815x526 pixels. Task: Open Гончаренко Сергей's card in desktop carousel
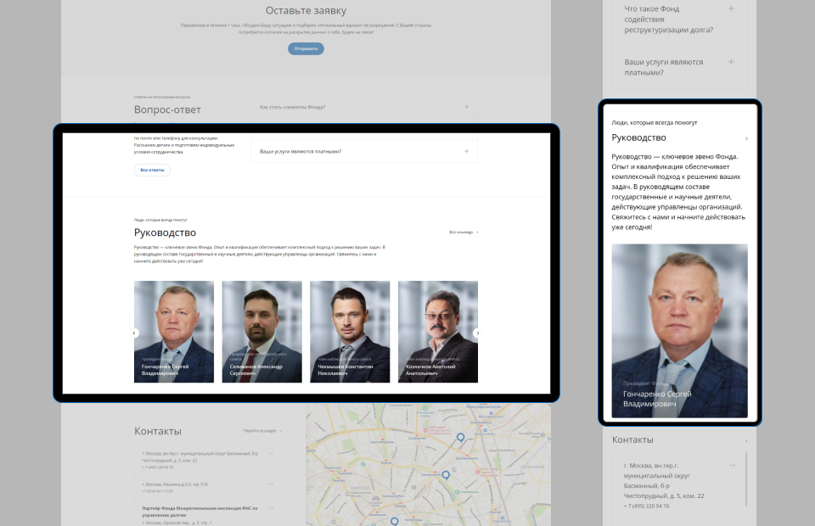tap(174, 332)
